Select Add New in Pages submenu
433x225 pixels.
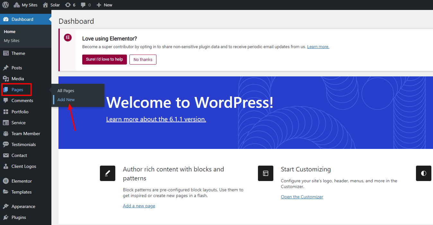(x=66, y=100)
